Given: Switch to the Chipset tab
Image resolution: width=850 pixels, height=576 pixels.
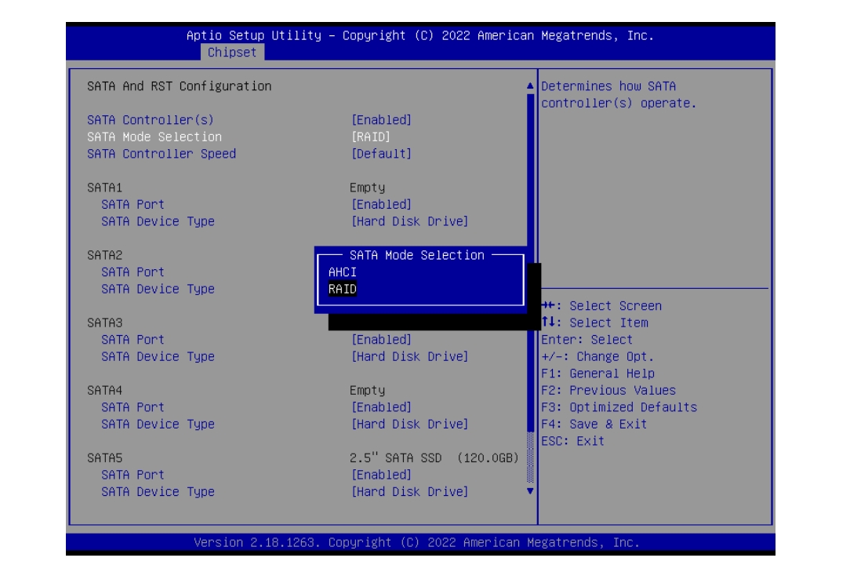Looking at the screenshot, I should [x=232, y=53].
